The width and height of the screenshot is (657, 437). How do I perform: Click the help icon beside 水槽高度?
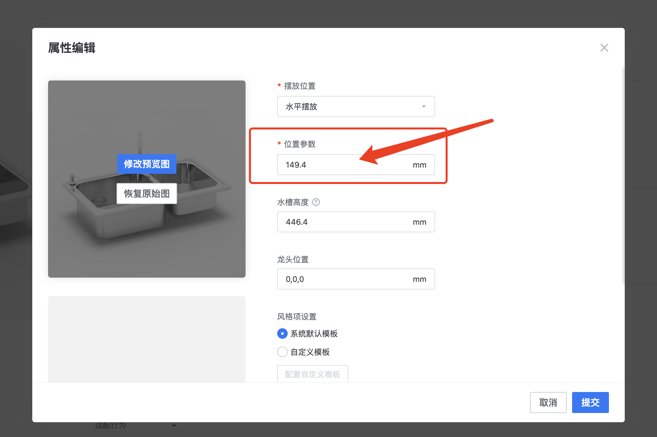[316, 202]
